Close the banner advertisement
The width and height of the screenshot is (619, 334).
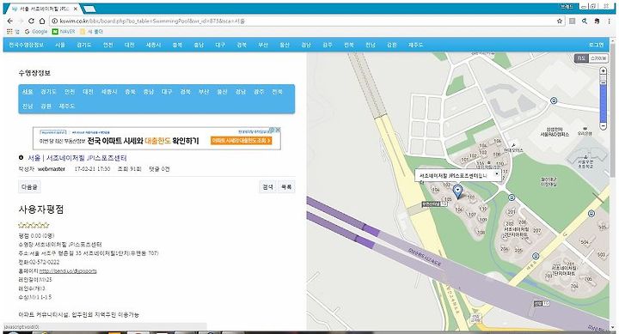tap(278, 130)
